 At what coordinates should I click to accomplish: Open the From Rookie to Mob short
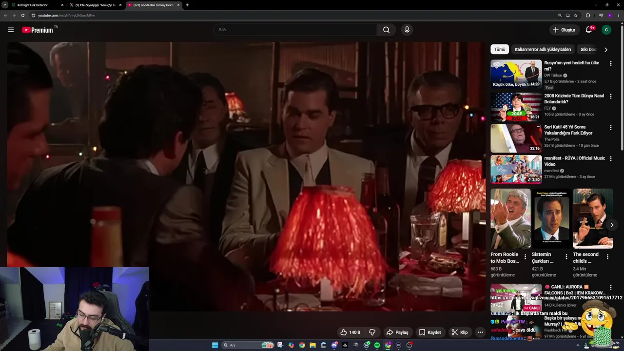[x=510, y=218]
